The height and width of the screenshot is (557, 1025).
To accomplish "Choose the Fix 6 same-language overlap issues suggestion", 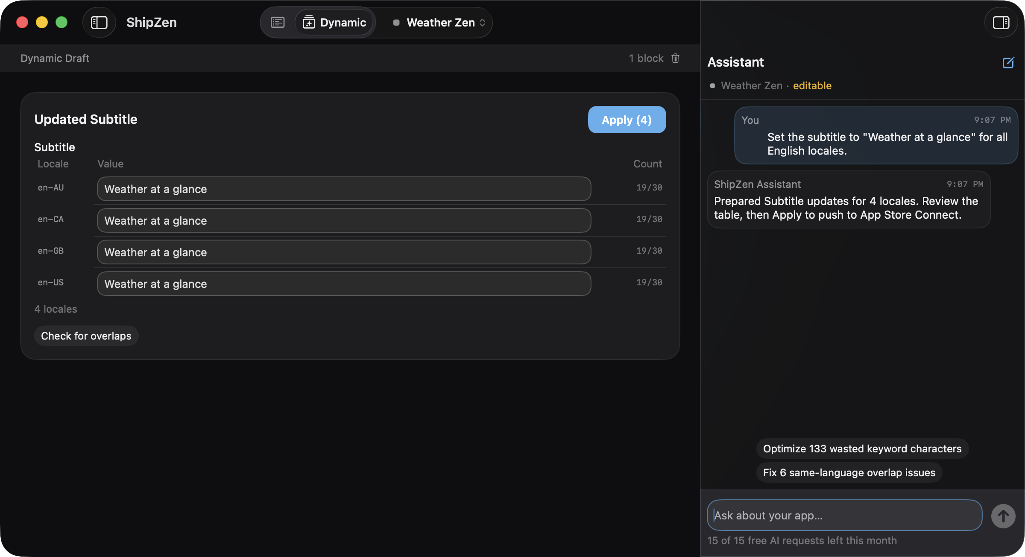I will 849,472.
